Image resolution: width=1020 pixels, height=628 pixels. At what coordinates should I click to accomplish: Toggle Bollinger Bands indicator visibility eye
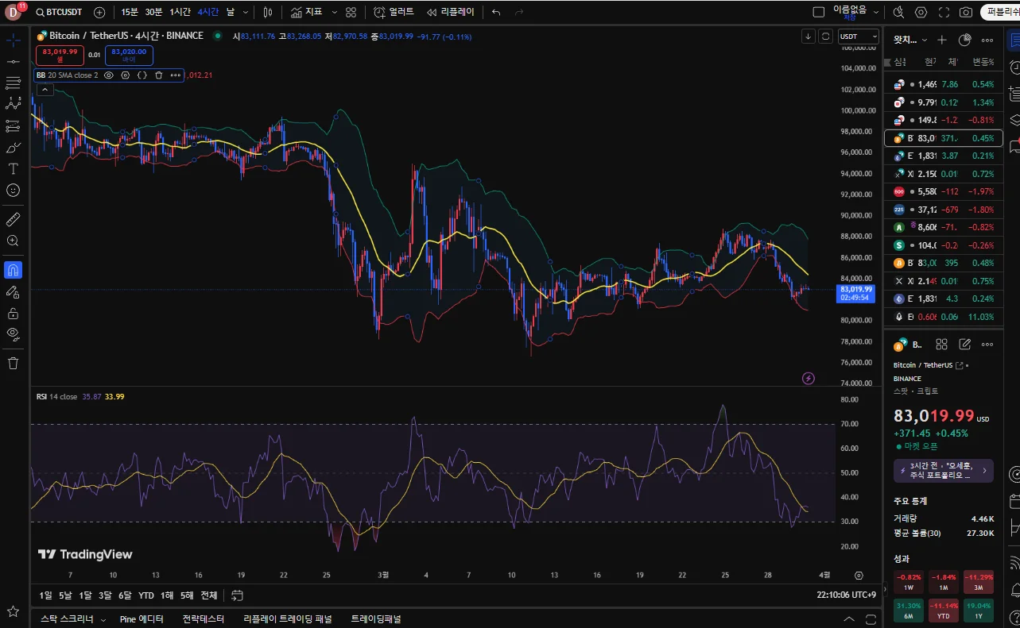click(x=109, y=75)
